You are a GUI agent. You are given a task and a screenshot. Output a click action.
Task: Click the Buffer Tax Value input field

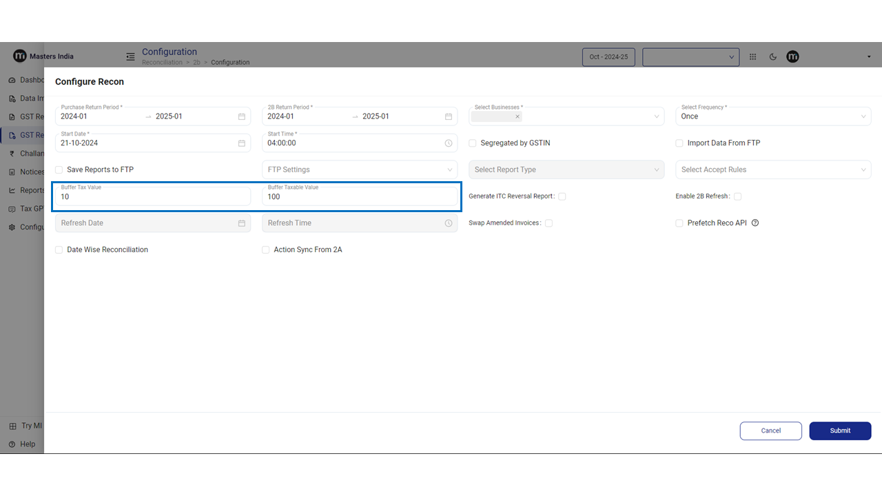153,197
